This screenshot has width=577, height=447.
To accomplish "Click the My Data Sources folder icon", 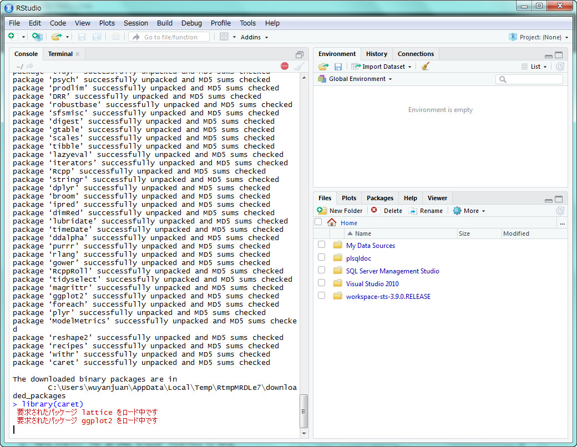I will 337,245.
